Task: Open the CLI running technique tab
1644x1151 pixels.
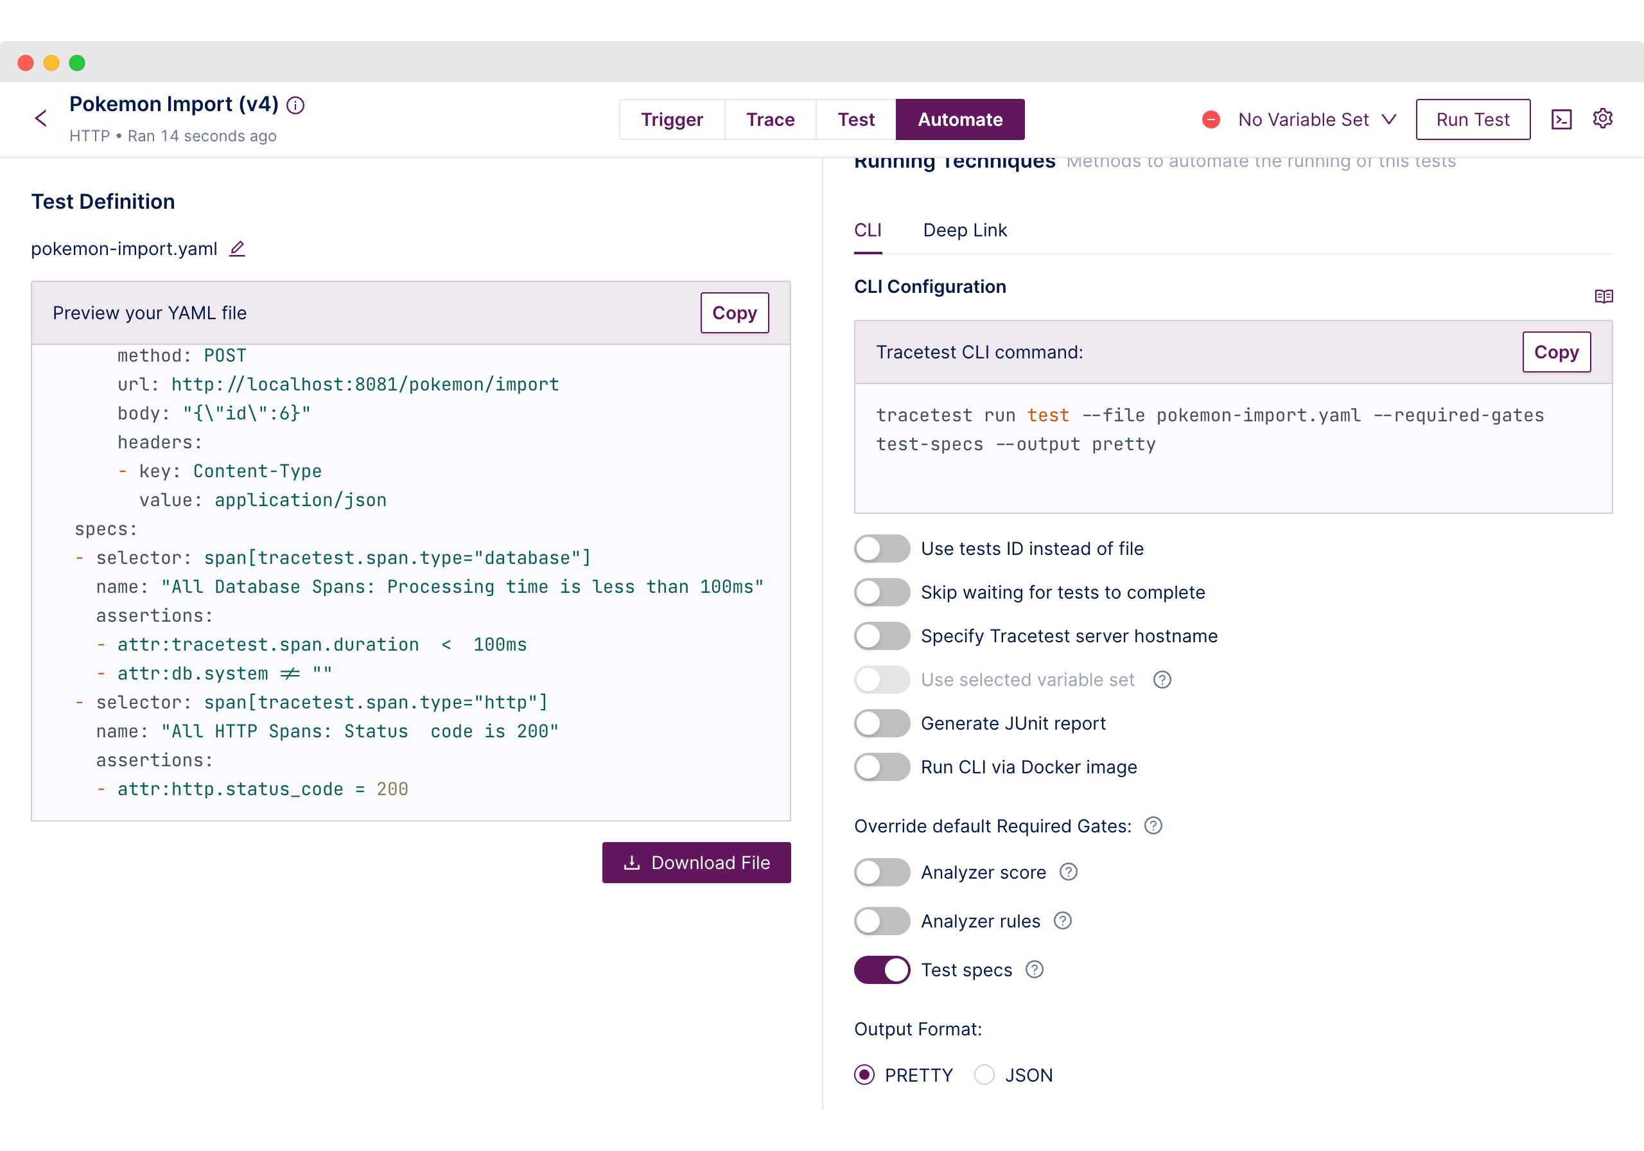Action: click(x=868, y=231)
